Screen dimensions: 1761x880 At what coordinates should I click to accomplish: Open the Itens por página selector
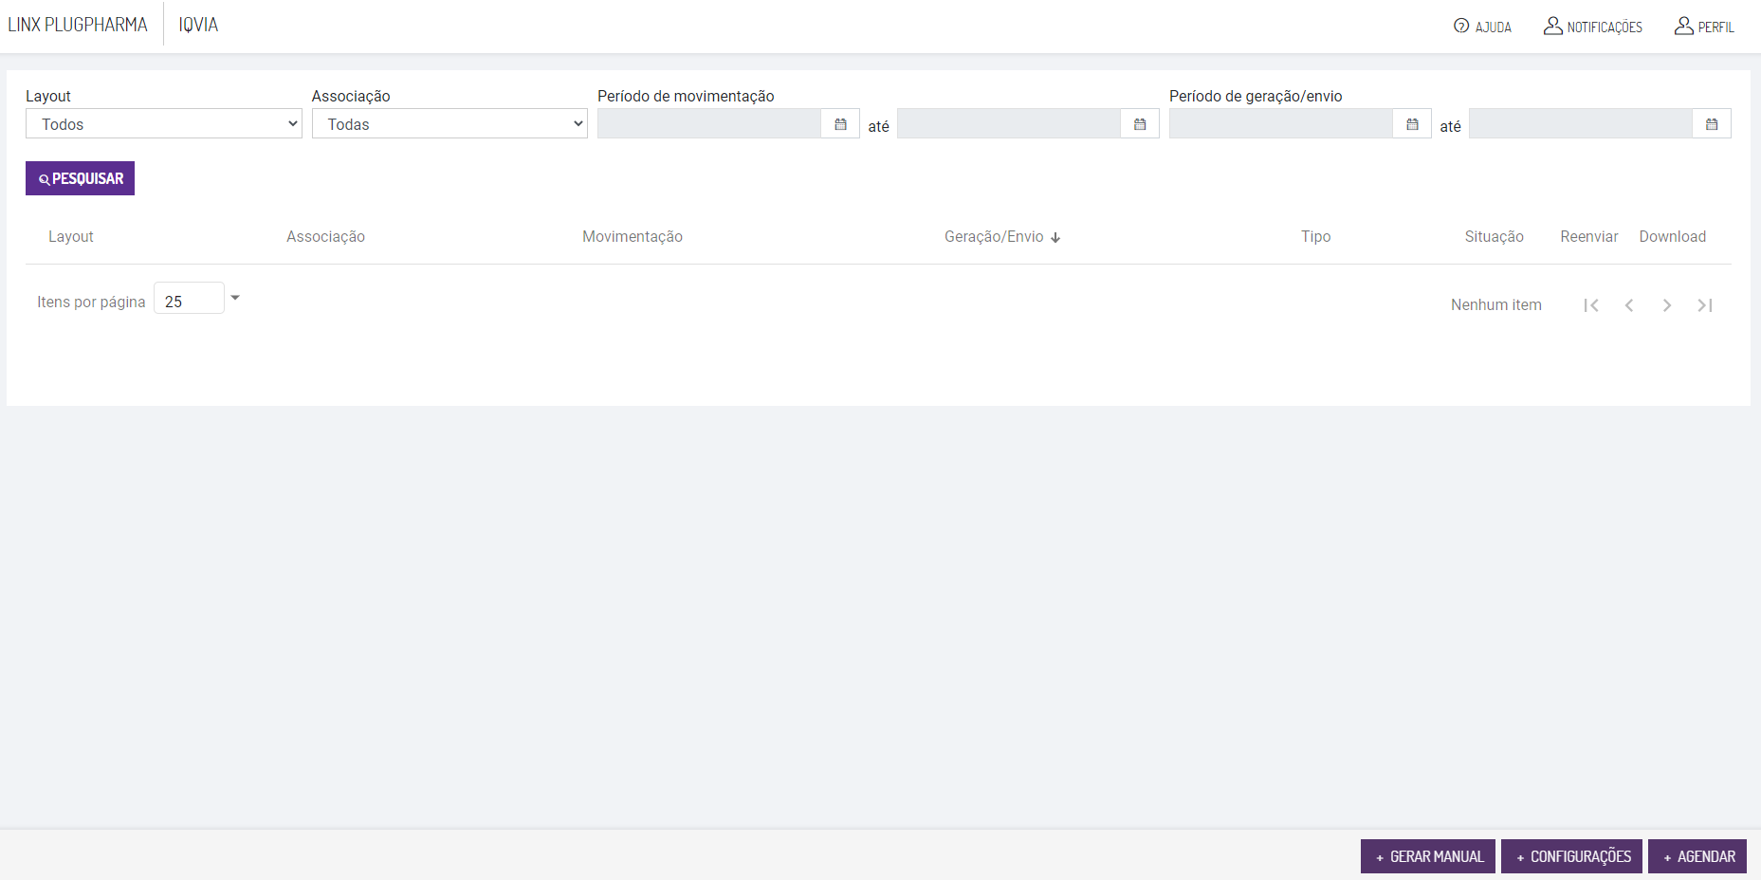(x=197, y=299)
